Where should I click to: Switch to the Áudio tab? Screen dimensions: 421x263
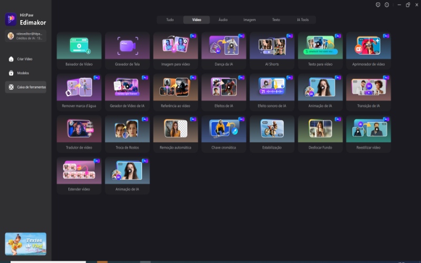[223, 19]
